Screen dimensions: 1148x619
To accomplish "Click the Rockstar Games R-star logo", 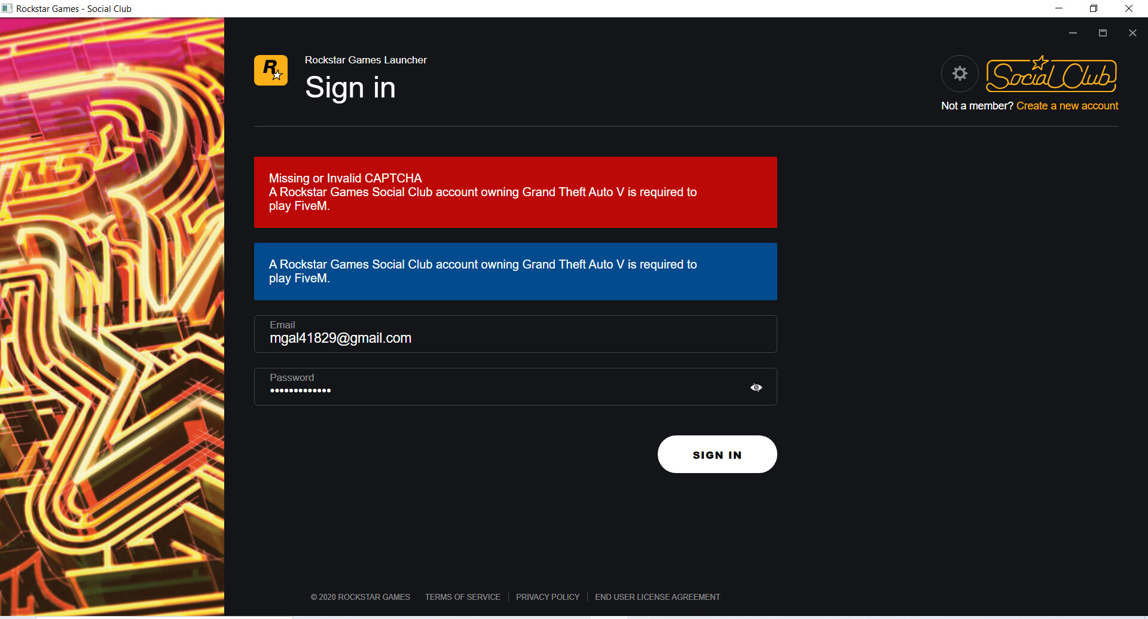I will [x=271, y=71].
